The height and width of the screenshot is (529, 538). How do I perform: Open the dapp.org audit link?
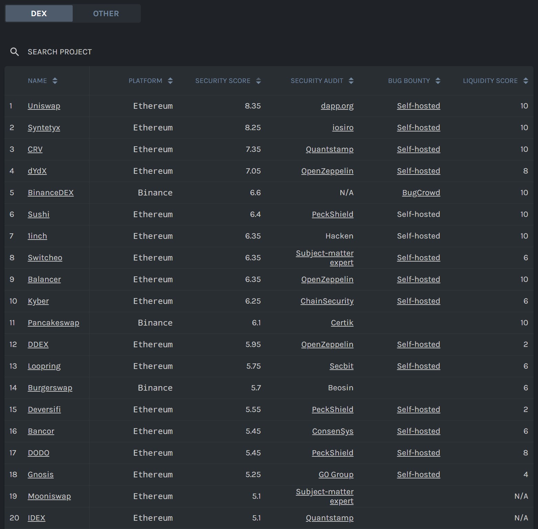(x=337, y=106)
